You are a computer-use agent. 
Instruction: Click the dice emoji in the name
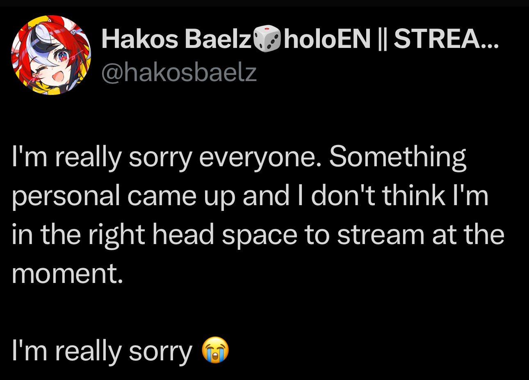click(267, 39)
